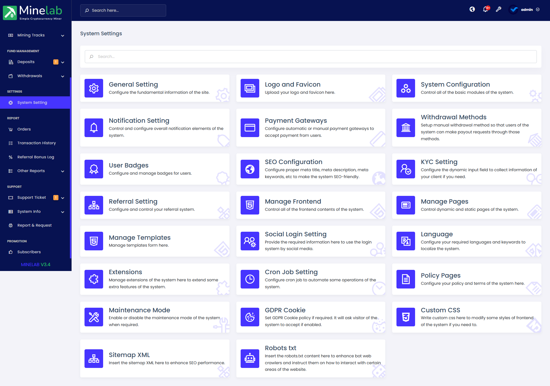This screenshot has width=550, height=386.
Task: Click the Withdrawal Methods bank icon
Action: 406,128
